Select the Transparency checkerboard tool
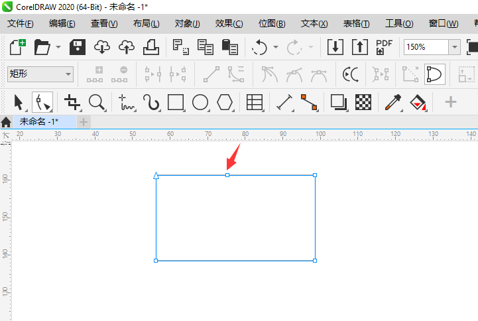The height and width of the screenshot is (321, 478). point(363,102)
